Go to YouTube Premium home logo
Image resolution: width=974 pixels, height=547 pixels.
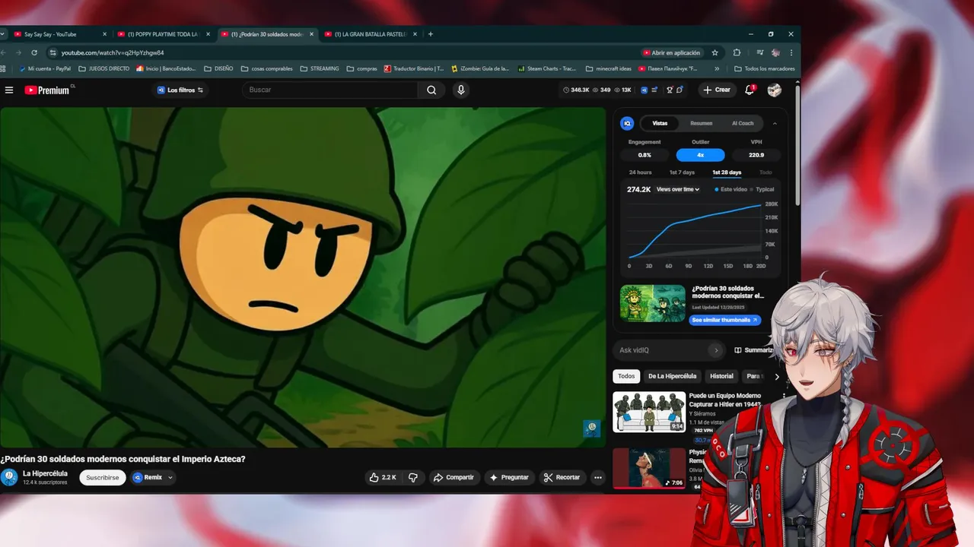pos(47,90)
